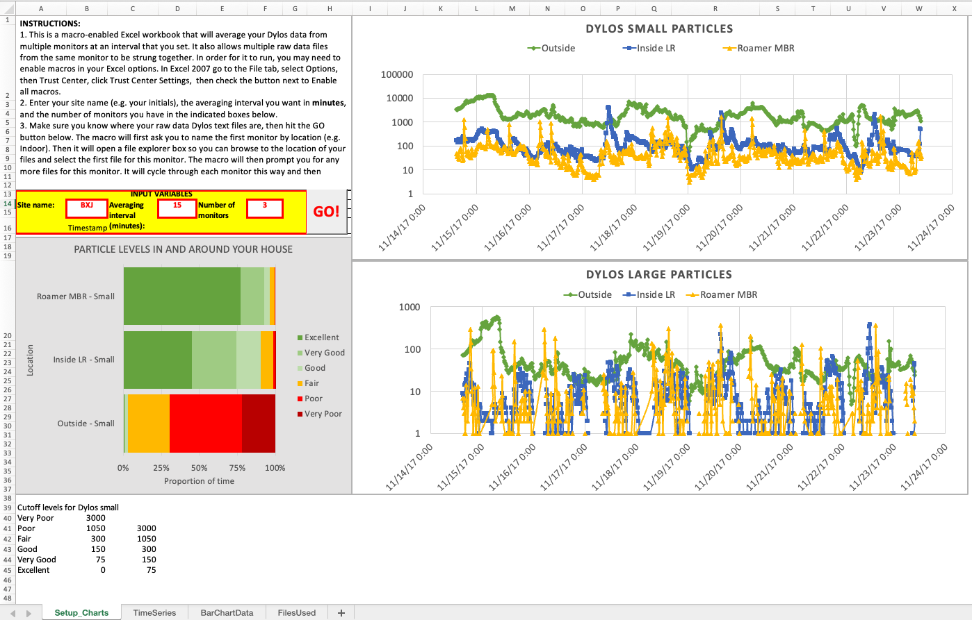
Task: Select the INSTRUCTIONS heading cell
Action: point(50,24)
